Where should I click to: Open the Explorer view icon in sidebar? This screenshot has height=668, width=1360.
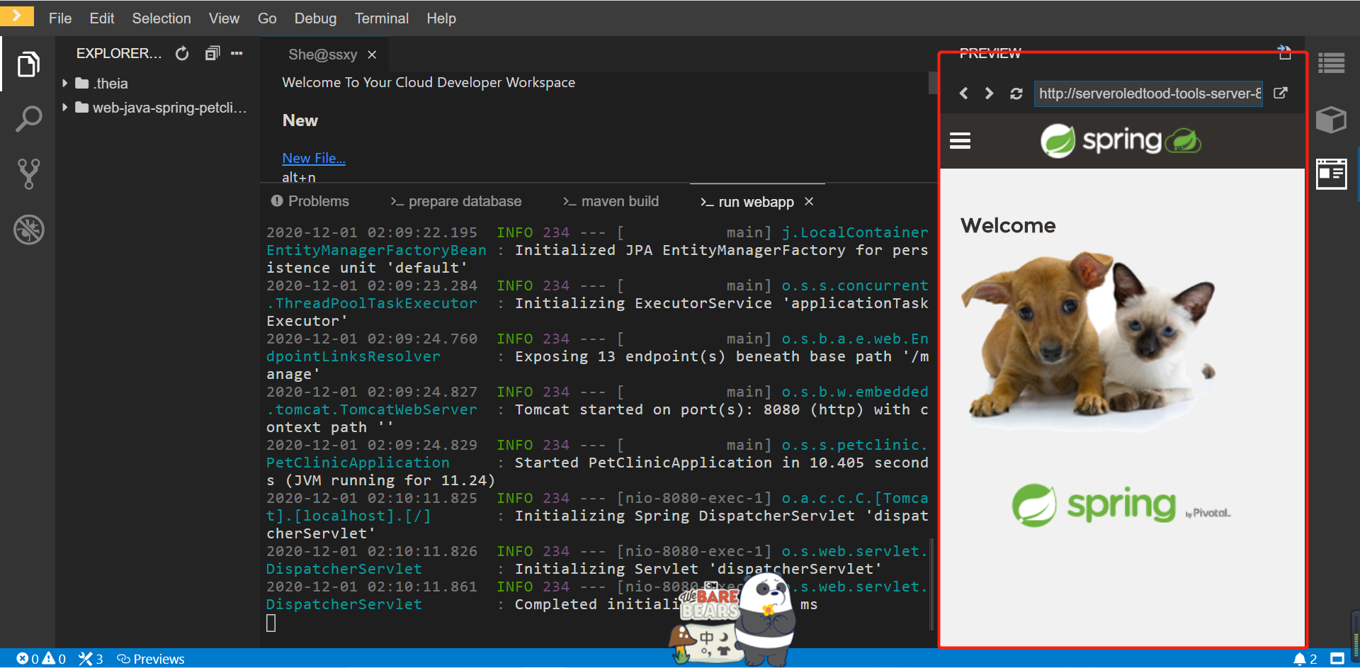(28, 64)
